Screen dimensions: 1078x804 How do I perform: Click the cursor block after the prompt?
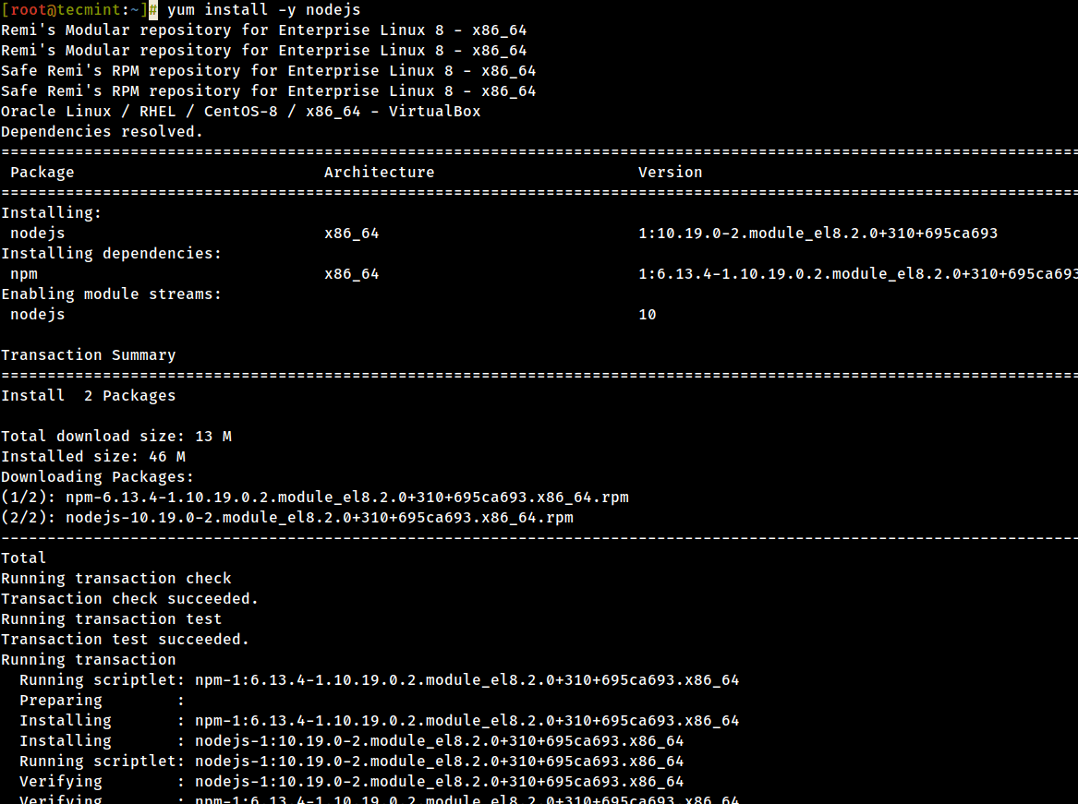point(153,10)
